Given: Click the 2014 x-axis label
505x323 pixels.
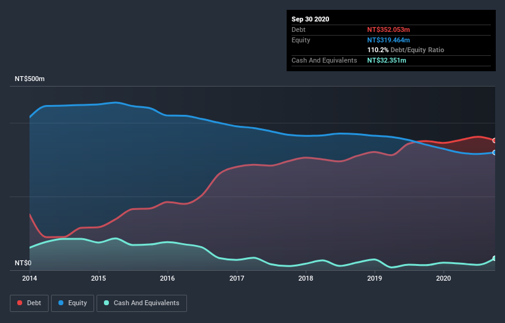Looking at the screenshot, I should point(30,278).
